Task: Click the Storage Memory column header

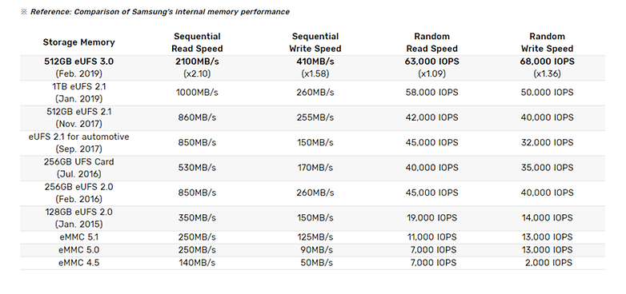Action: point(78,42)
